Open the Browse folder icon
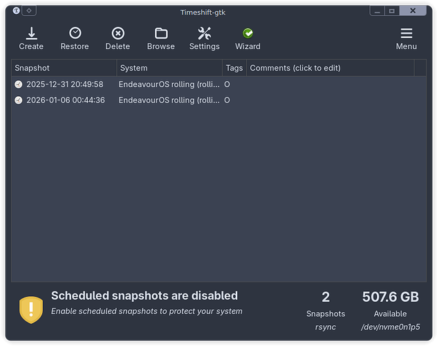The height and width of the screenshot is (346, 437). pos(161,34)
